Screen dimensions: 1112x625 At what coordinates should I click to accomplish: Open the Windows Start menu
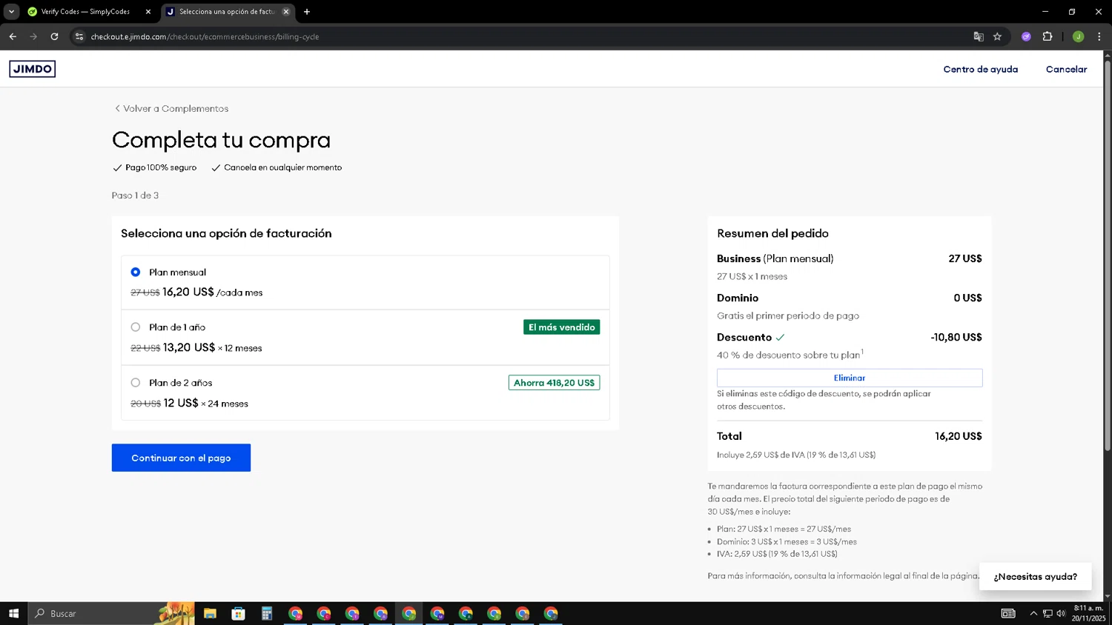tap(13, 613)
